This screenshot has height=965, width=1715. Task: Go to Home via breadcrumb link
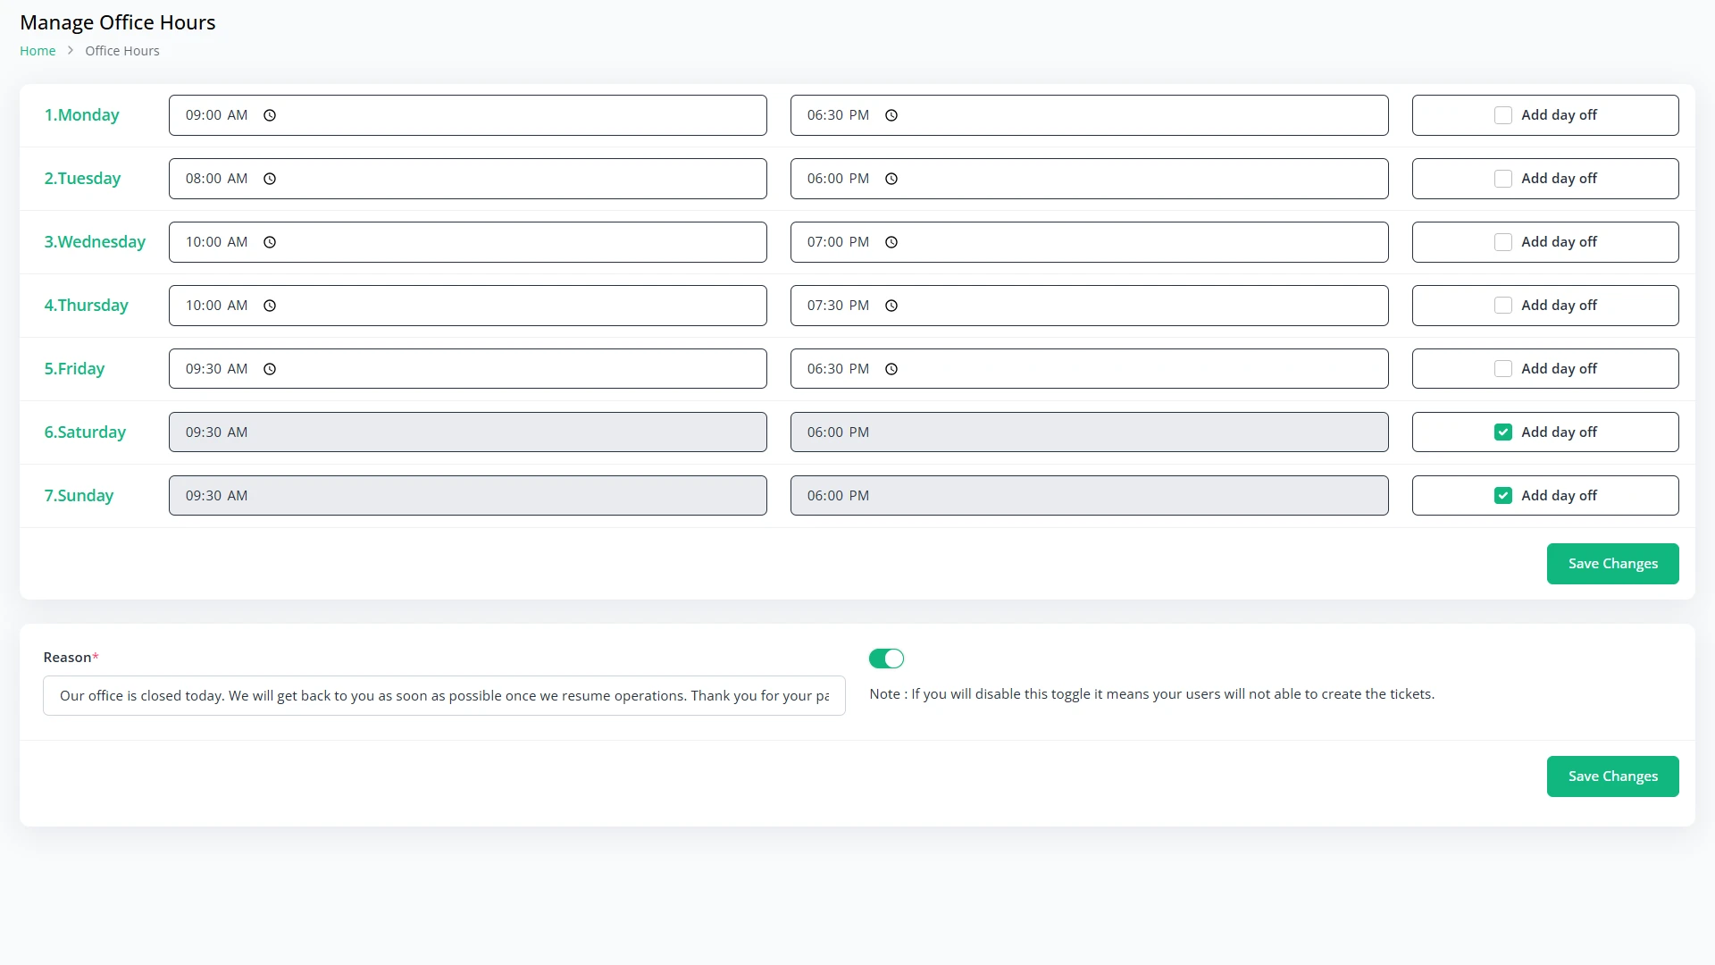38,51
